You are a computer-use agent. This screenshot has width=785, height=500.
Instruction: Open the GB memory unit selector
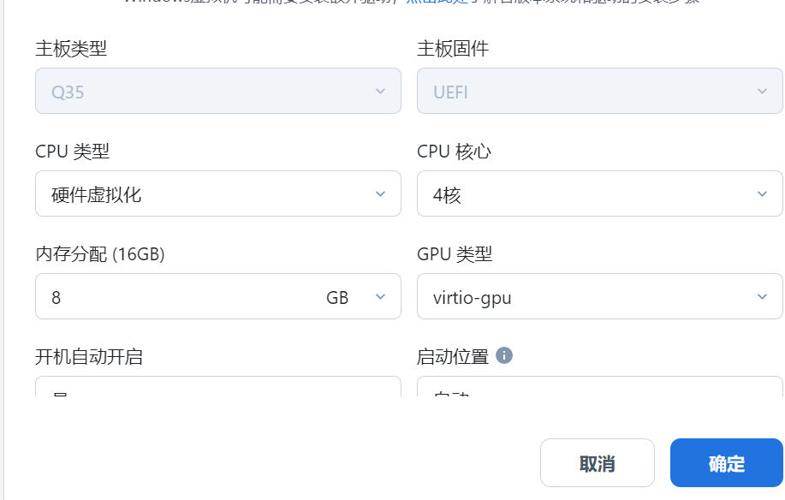(356, 297)
